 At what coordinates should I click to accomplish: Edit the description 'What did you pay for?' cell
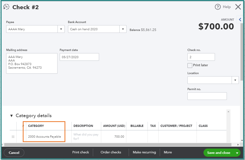pyautogui.click(x=86, y=136)
